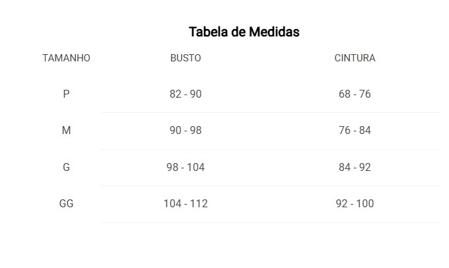Screen dimensions: 449x268
Task: Click the size G row label
Action: click(x=66, y=167)
